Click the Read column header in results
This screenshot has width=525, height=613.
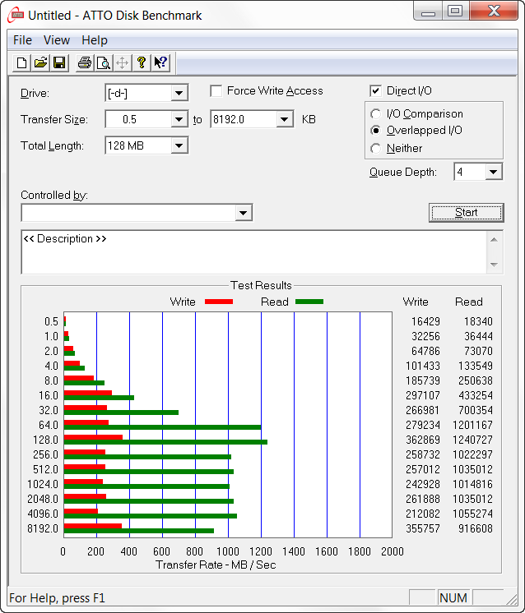pos(468,302)
